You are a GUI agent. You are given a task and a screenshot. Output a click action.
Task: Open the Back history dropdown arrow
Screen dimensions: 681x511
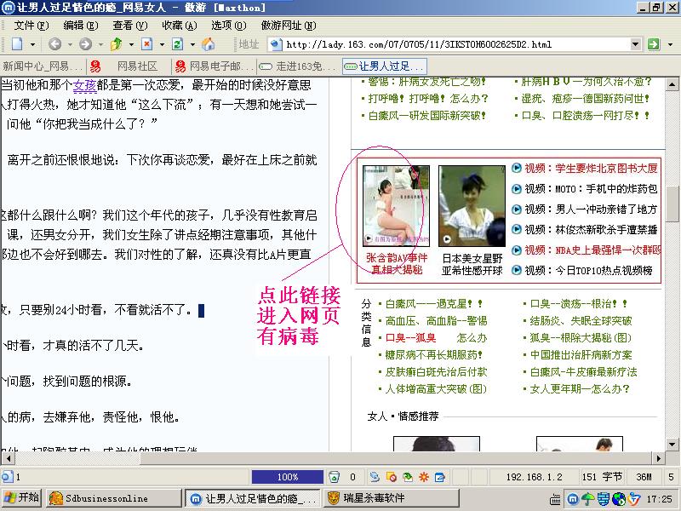(70, 44)
